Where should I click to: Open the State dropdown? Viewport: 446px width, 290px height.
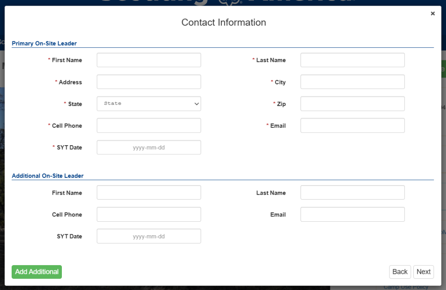point(149,103)
